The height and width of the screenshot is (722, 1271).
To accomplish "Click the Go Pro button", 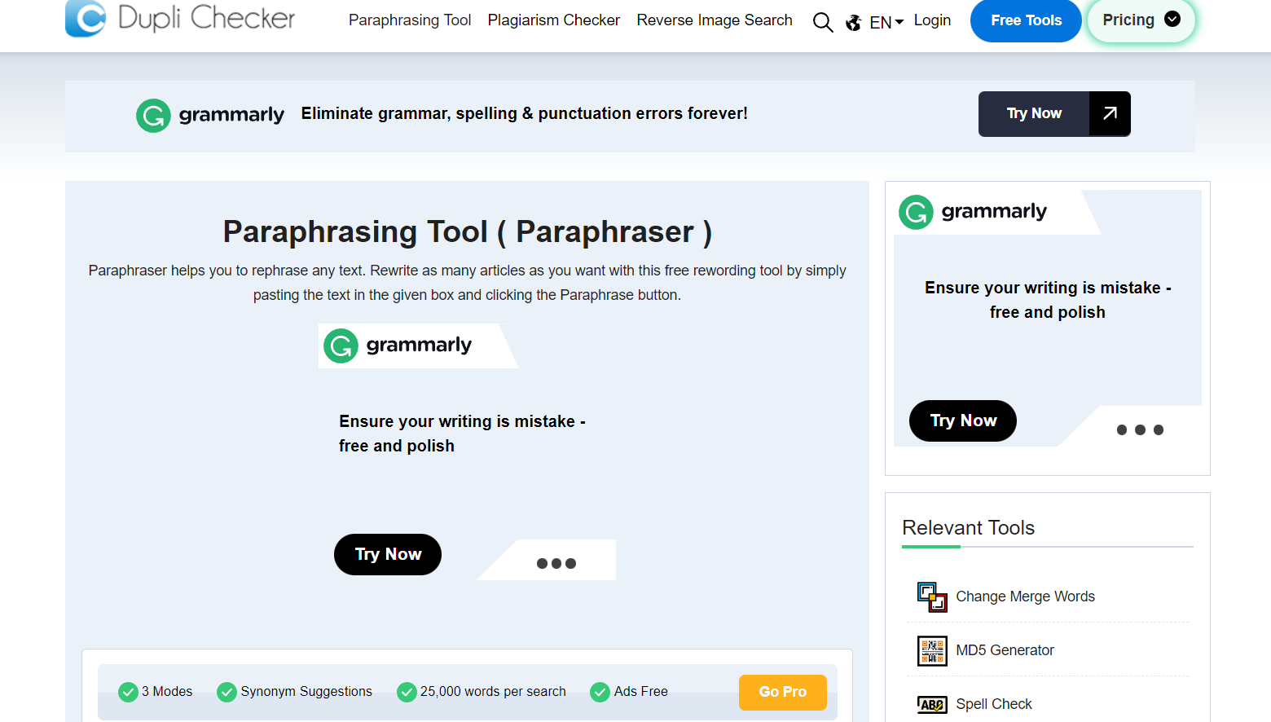I will coord(782,692).
